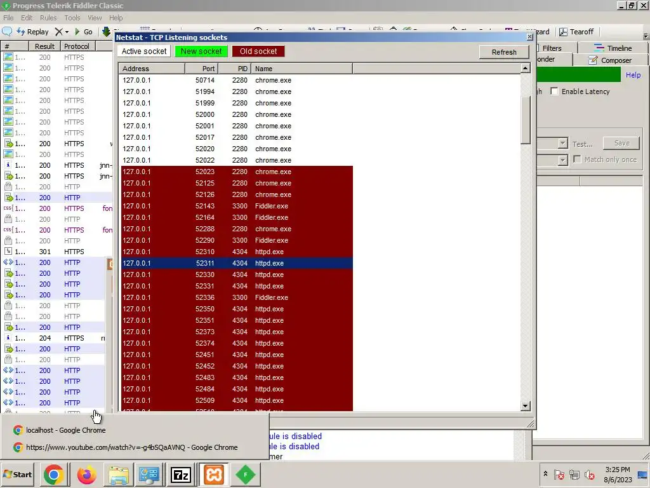Click the dark red Old socket legend swatch

pyautogui.click(x=258, y=51)
